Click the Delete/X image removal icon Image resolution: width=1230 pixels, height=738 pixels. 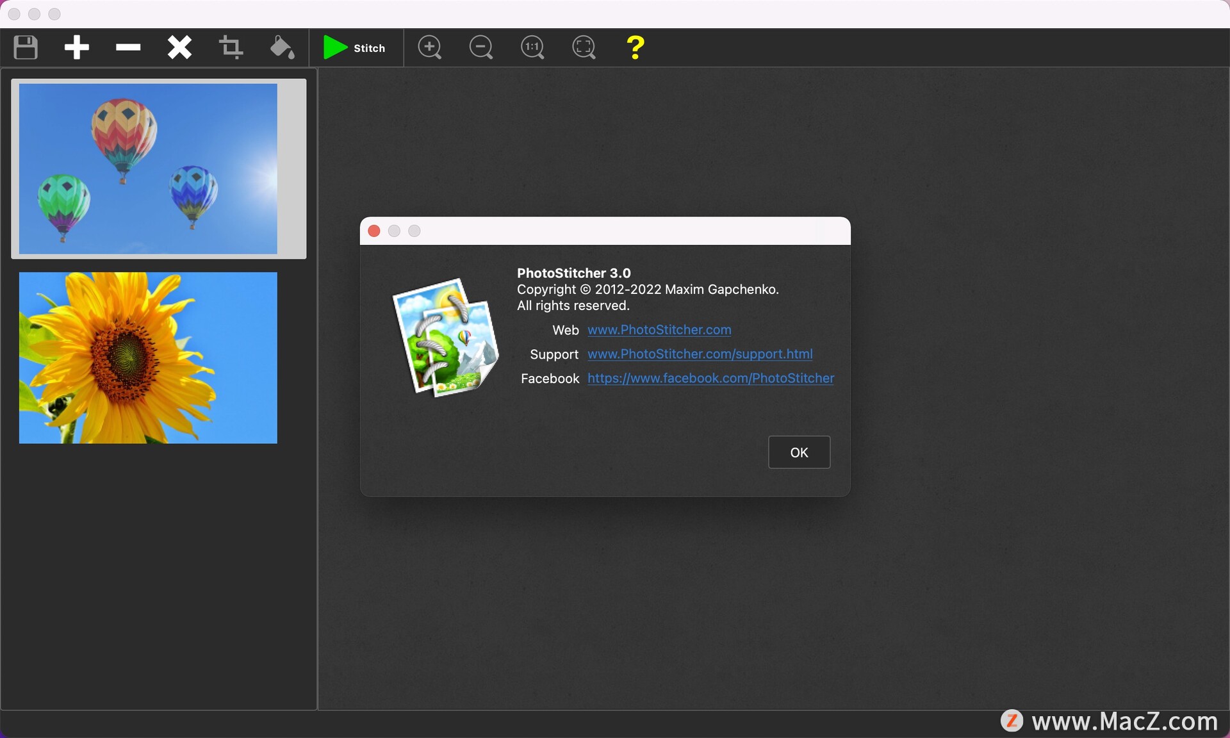click(x=179, y=48)
